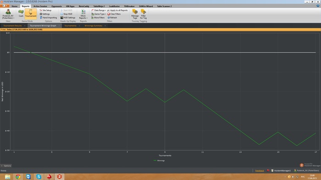Screen dimensions: 321x180
Task: Click the red flag status icon
Action: tap(268, 170)
